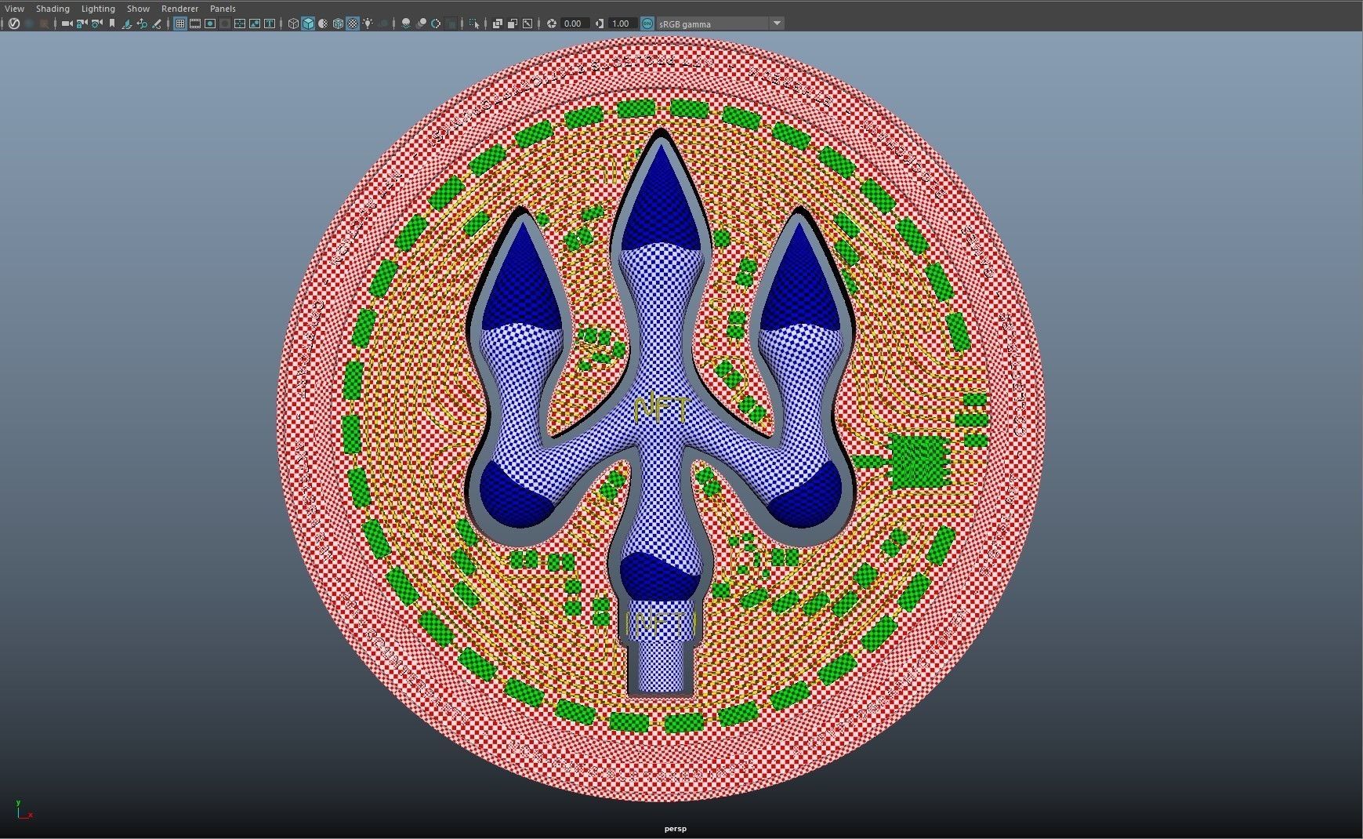1363x839 pixels.
Task: Open the Renderer menu
Action: coord(179,9)
